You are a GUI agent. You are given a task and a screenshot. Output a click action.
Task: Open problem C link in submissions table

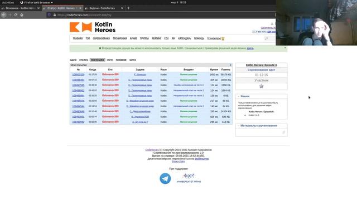(140, 112)
